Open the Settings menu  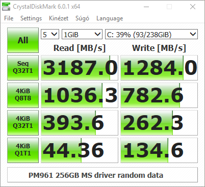point(31,18)
